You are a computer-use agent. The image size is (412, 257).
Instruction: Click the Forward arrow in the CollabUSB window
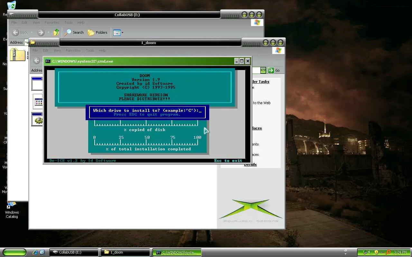coord(41,32)
